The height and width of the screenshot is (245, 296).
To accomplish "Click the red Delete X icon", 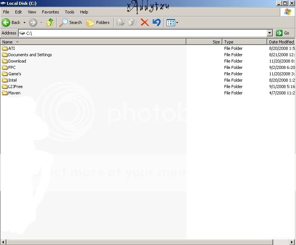I will click(x=144, y=22).
